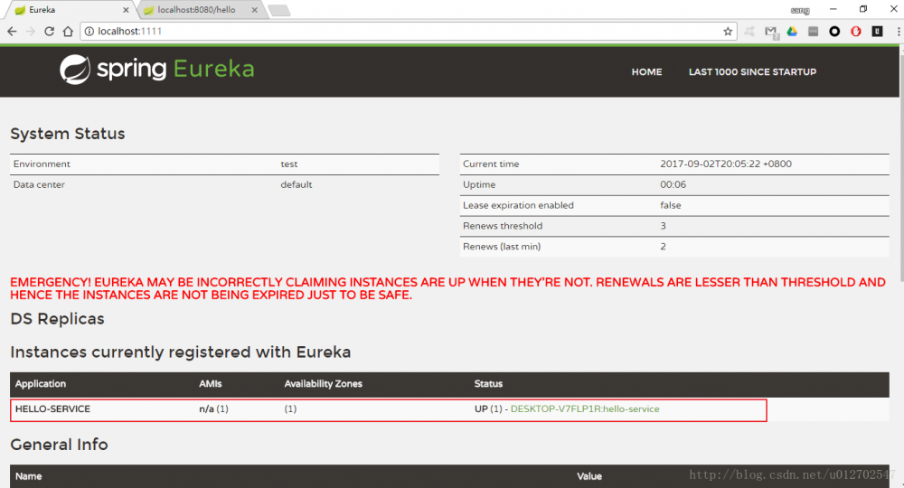Open the browser home page icon

coord(68,31)
